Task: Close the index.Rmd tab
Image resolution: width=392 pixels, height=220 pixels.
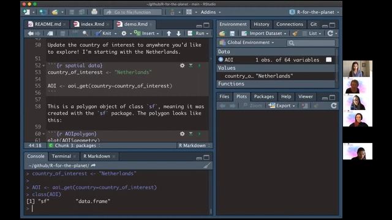Action: pyautogui.click(x=108, y=24)
